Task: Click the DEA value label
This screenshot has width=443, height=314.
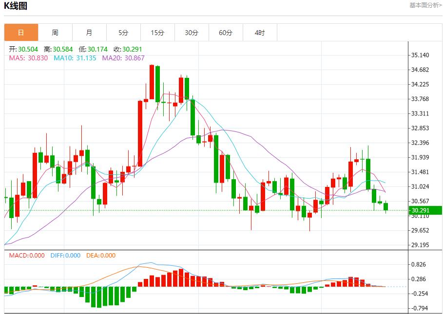Action: (101, 256)
